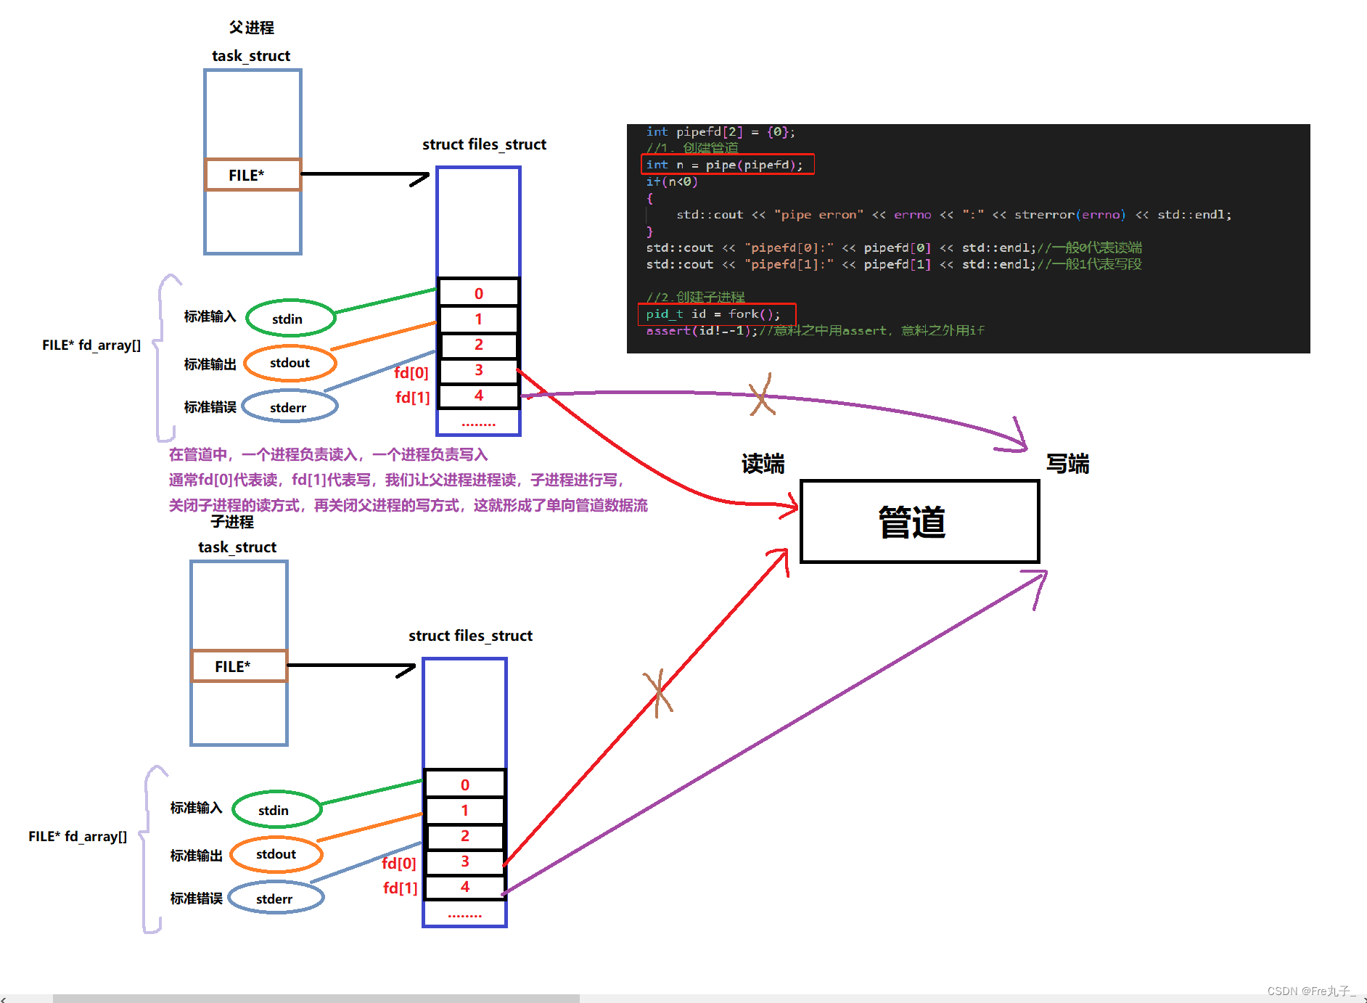This screenshot has height=1003, width=1367.
Task: Click the 'FILE* fd_array[]' label in 父进程 diagram
Action: coord(91,345)
